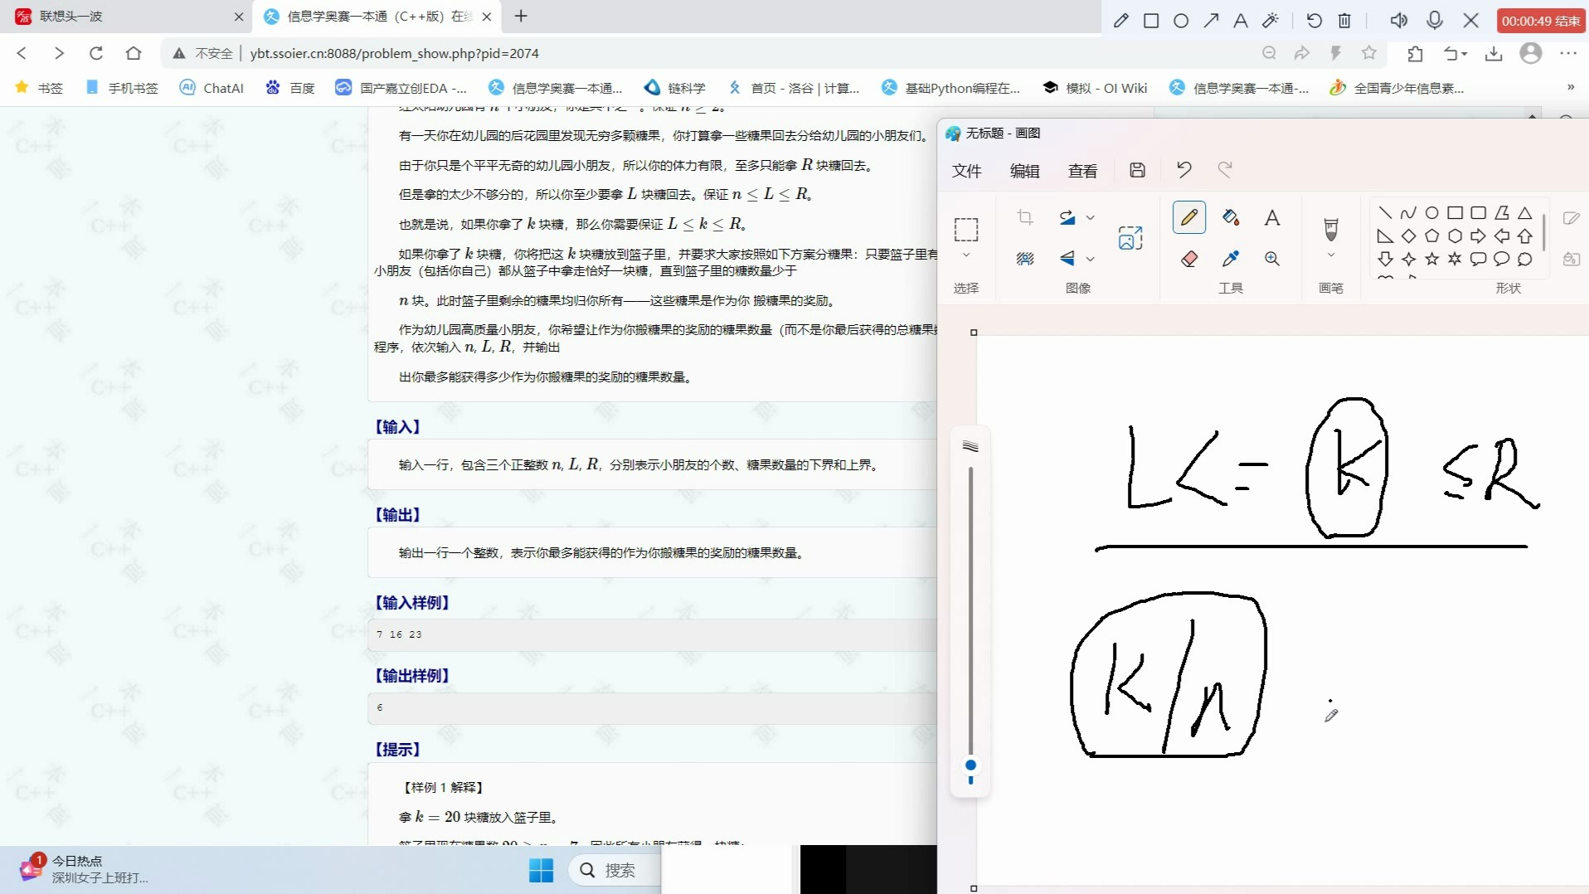Undo last stroke in Paint
Screen dimensions: 1589x894
pyautogui.click(x=1183, y=170)
